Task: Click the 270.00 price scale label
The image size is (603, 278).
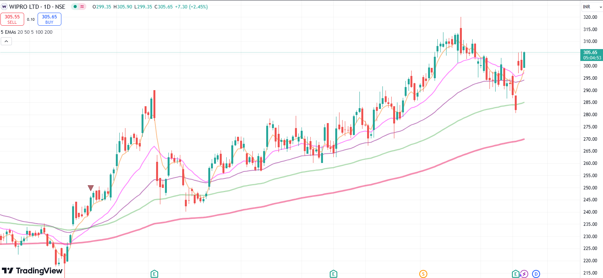Action: point(590,139)
